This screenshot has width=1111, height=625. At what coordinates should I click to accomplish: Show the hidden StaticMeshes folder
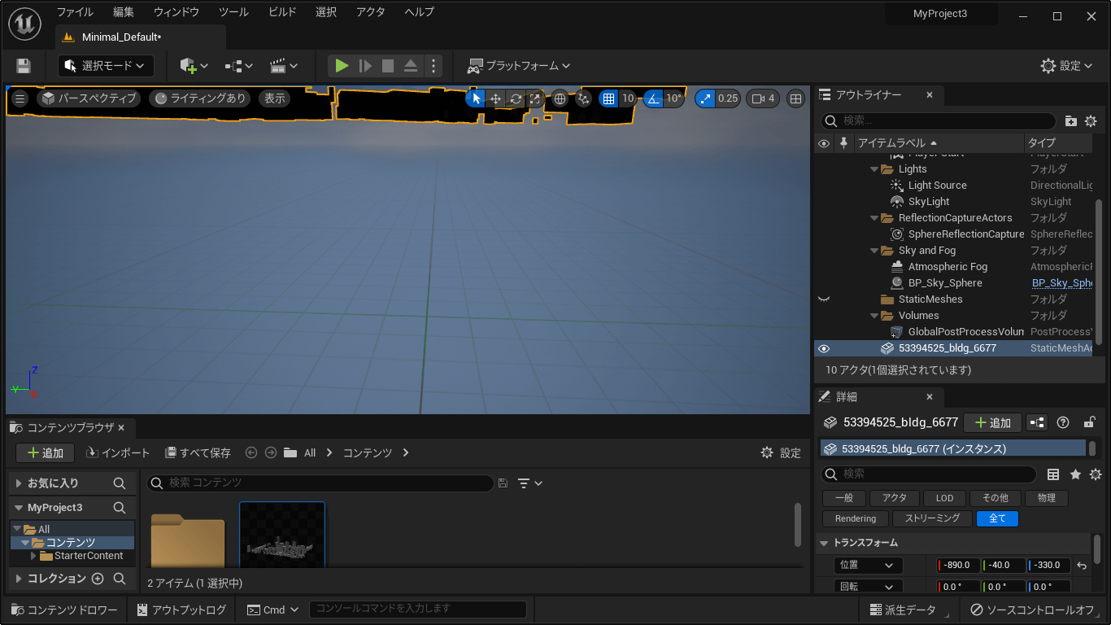tap(824, 299)
